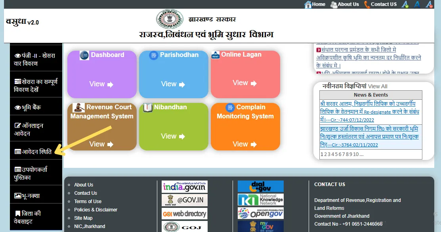Viewport: 441px width, 232px height.
Task: Open जिला की वेबसाइट sidebar item
Action: (x=36, y=217)
